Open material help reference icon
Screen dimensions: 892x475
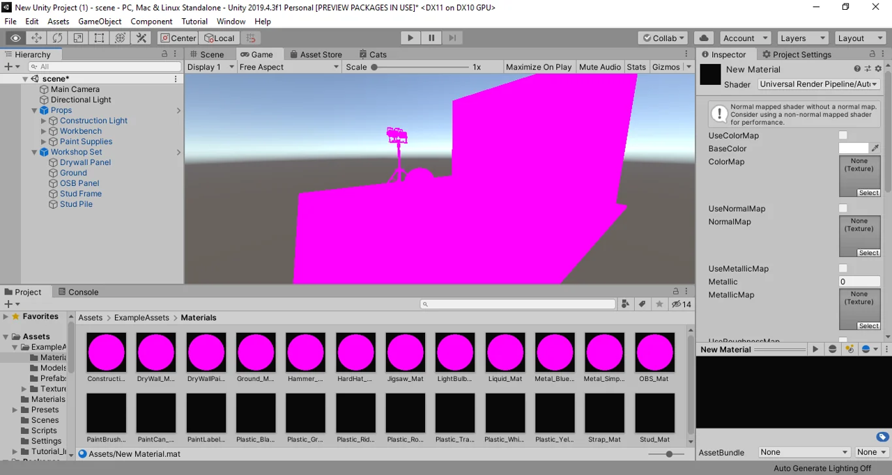click(x=857, y=69)
